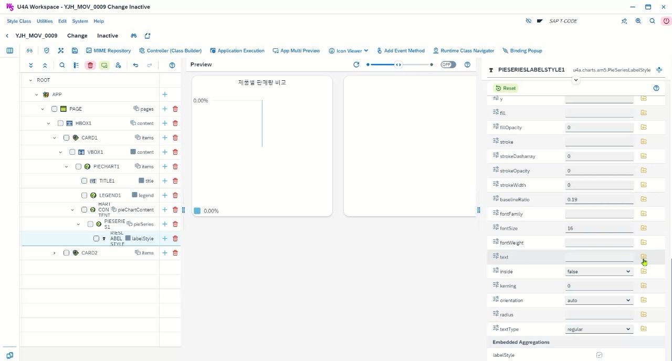Open the orientation dropdown
Screen dimensions: 672x361
pos(599,300)
